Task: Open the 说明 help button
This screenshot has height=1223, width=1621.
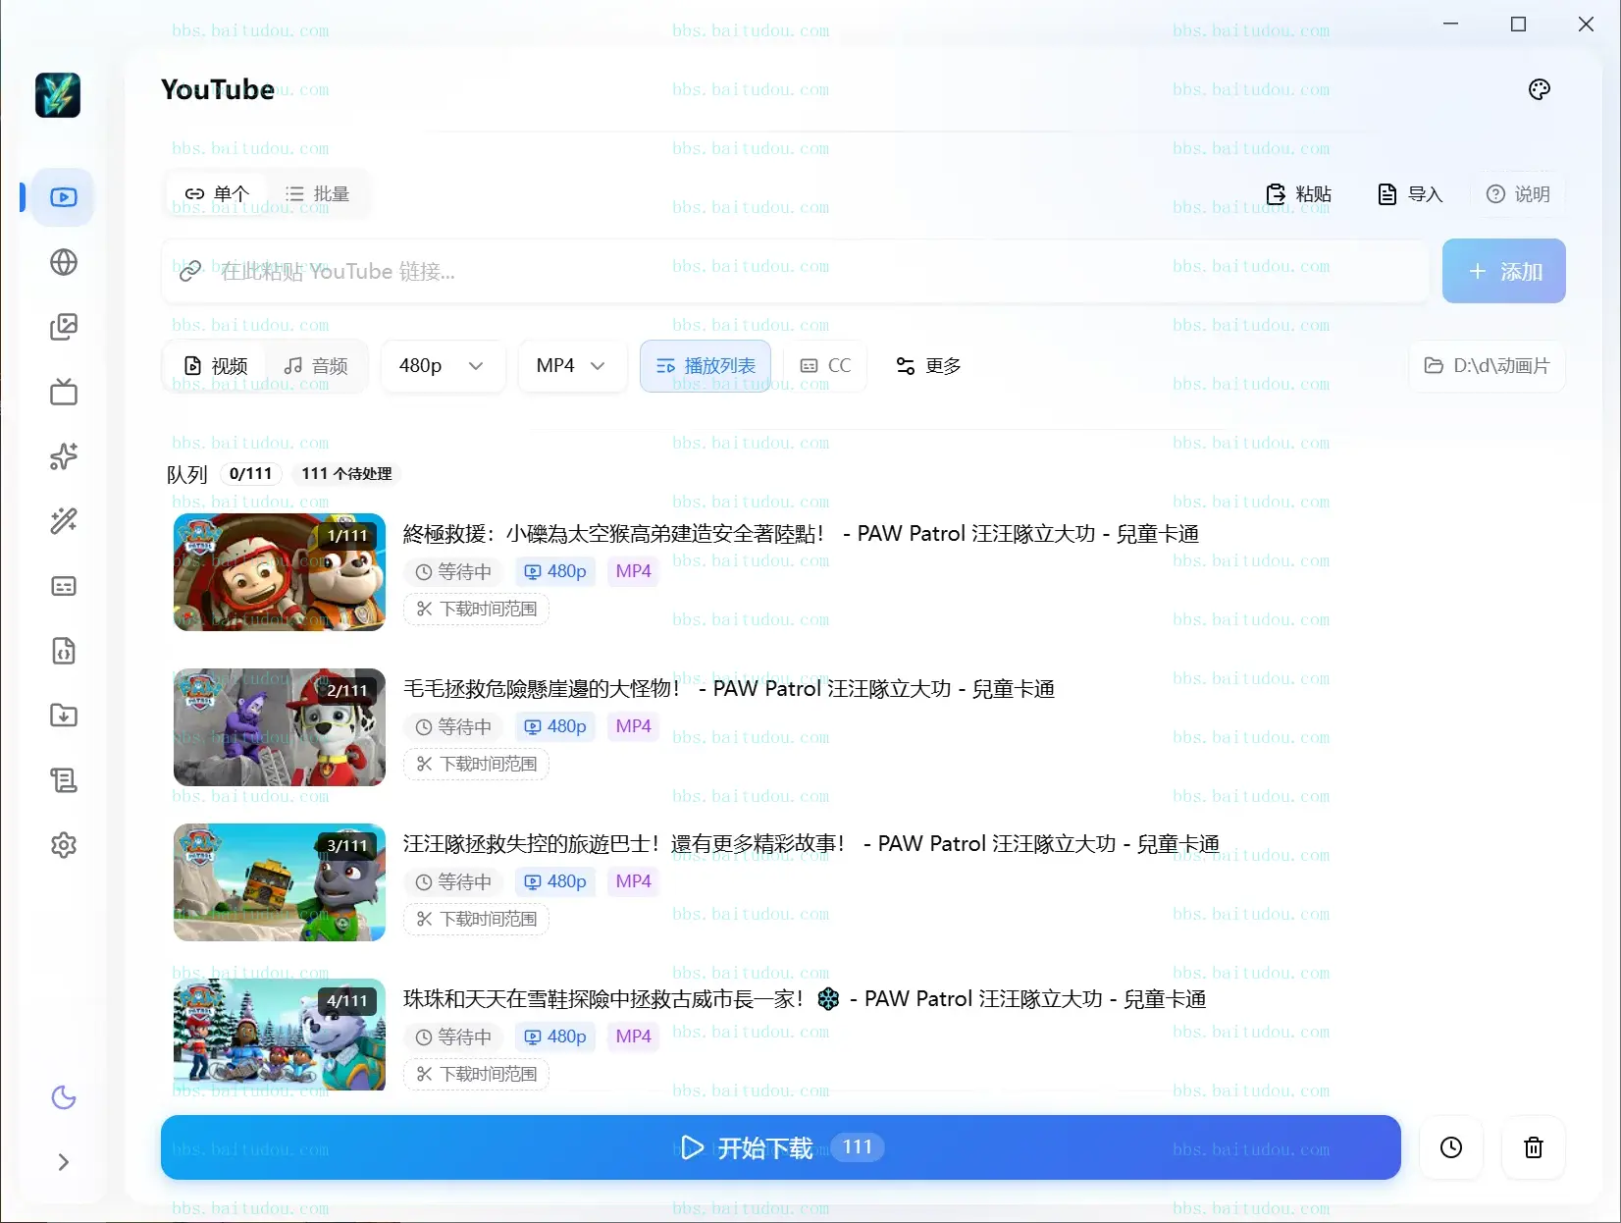Action: (1518, 194)
